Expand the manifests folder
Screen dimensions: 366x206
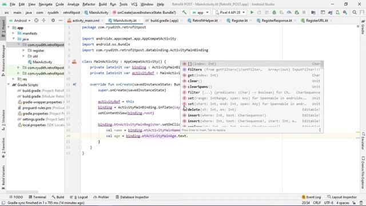point(14,33)
